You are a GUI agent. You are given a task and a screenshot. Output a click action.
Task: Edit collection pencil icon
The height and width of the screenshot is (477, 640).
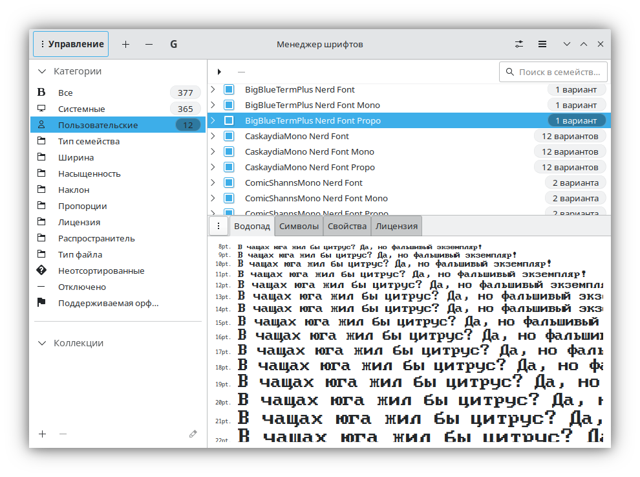[x=193, y=434]
